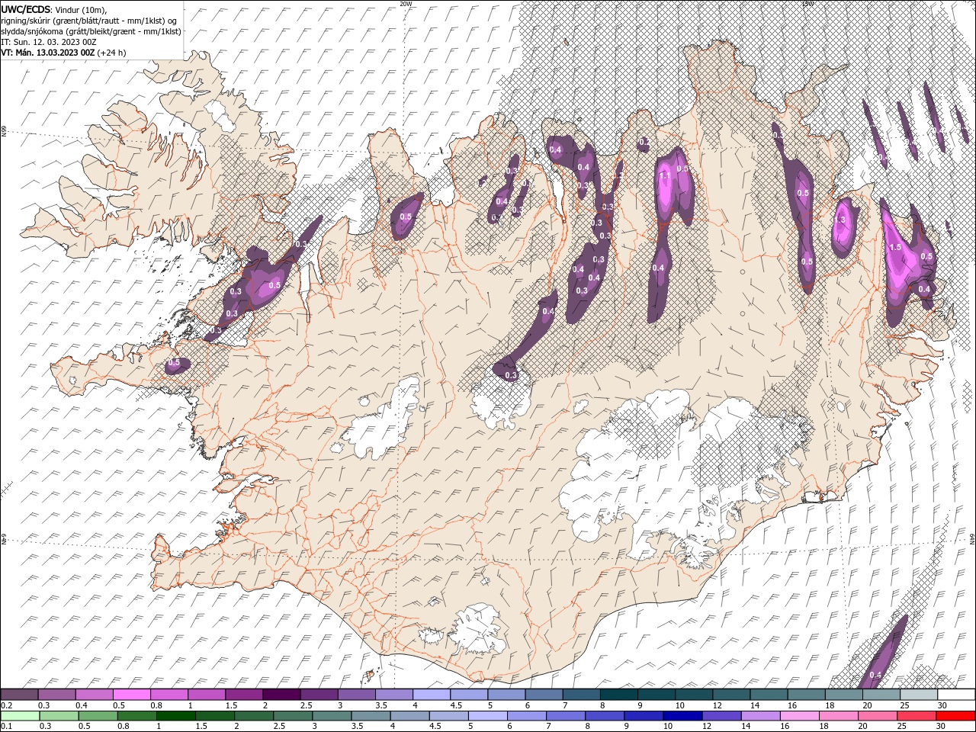
Task: Click the pale pink 16 swatch in green scale
Action: (798, 716)
